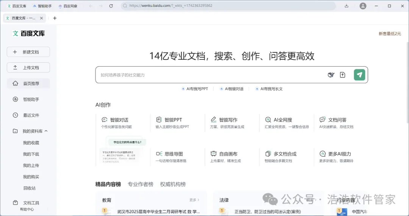Click the AI帮我写长文 shortcut
This screenshot has width=409, height=216.
[x=269, y=89]
